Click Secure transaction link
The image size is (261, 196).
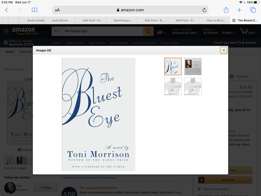[x=216, y=189]
